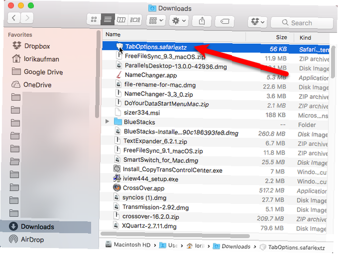Viewport: 338px width, 254px height.
Task: Go back with the left arrow button
Action: [14, 18]
